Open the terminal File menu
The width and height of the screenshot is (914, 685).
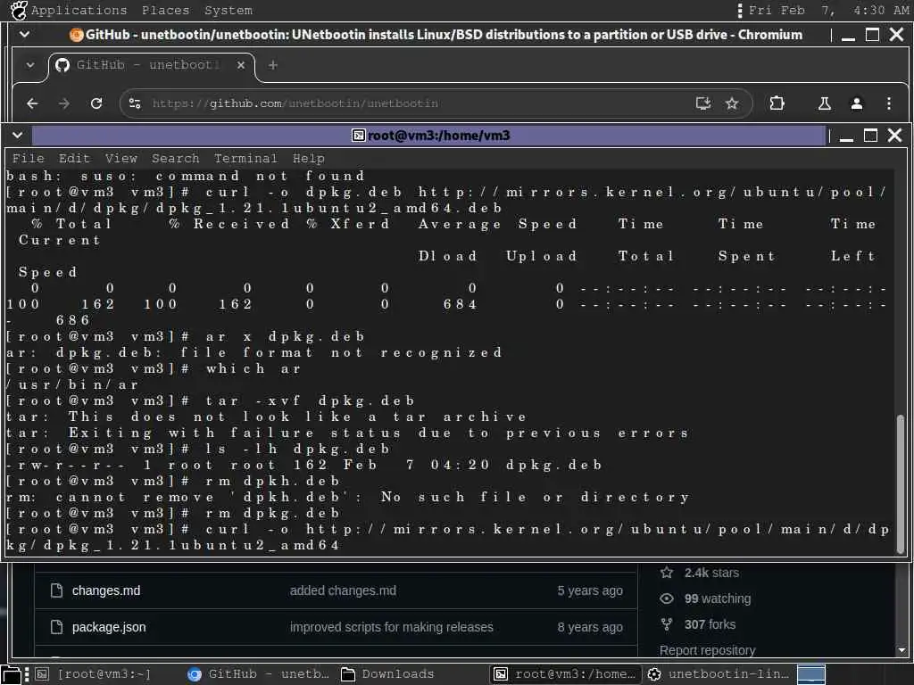click(x=28, y=159)
